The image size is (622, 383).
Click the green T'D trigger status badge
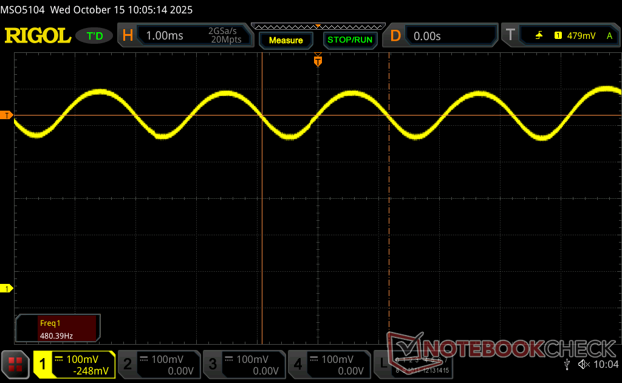[x=95, y=36]
